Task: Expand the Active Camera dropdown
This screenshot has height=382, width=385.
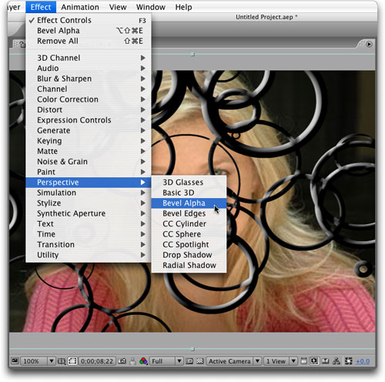Action: 234,361
